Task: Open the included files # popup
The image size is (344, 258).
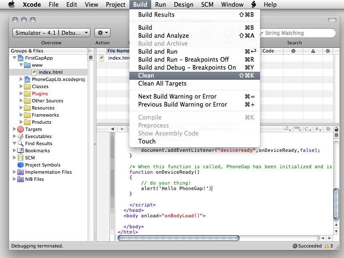Action: pyautogui.click(x=318, y=129)
